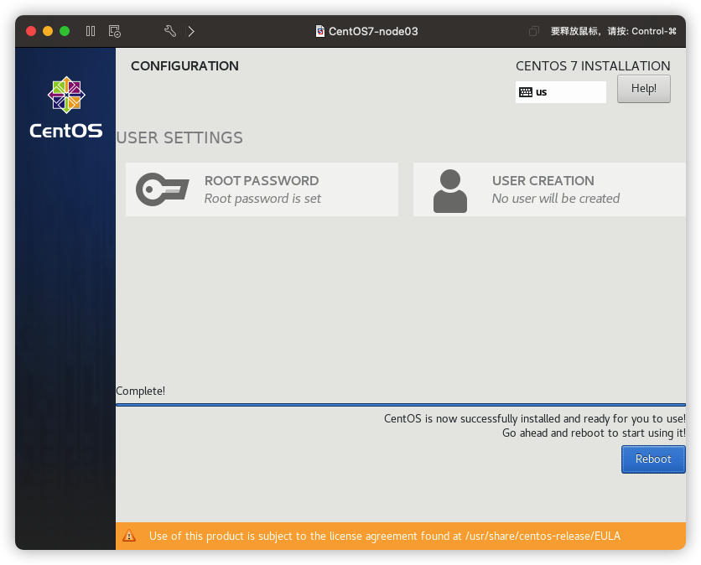Click the CentOS7-node03 document icon
This screenshot has width=701, height=565.
pos(320,31)
